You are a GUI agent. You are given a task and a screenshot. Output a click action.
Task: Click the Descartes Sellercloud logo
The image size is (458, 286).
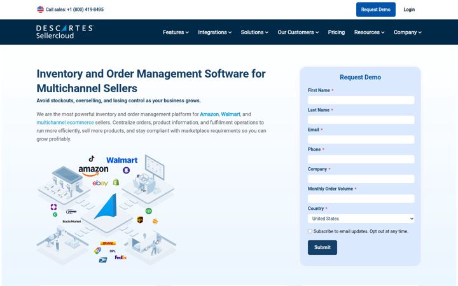point(64,32)
